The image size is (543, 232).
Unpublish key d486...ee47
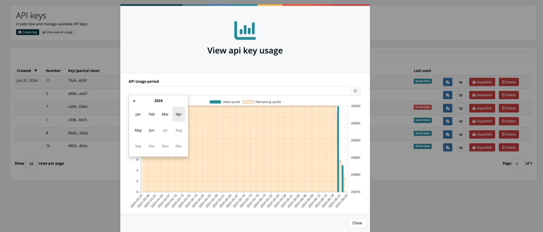(x=482, y=95)
